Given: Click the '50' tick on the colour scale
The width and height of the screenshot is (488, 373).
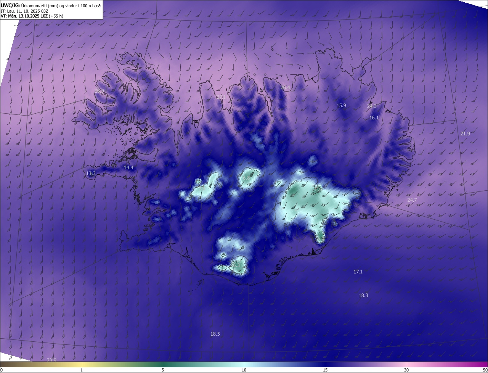Looking at the screenshot, I should 485,370.
